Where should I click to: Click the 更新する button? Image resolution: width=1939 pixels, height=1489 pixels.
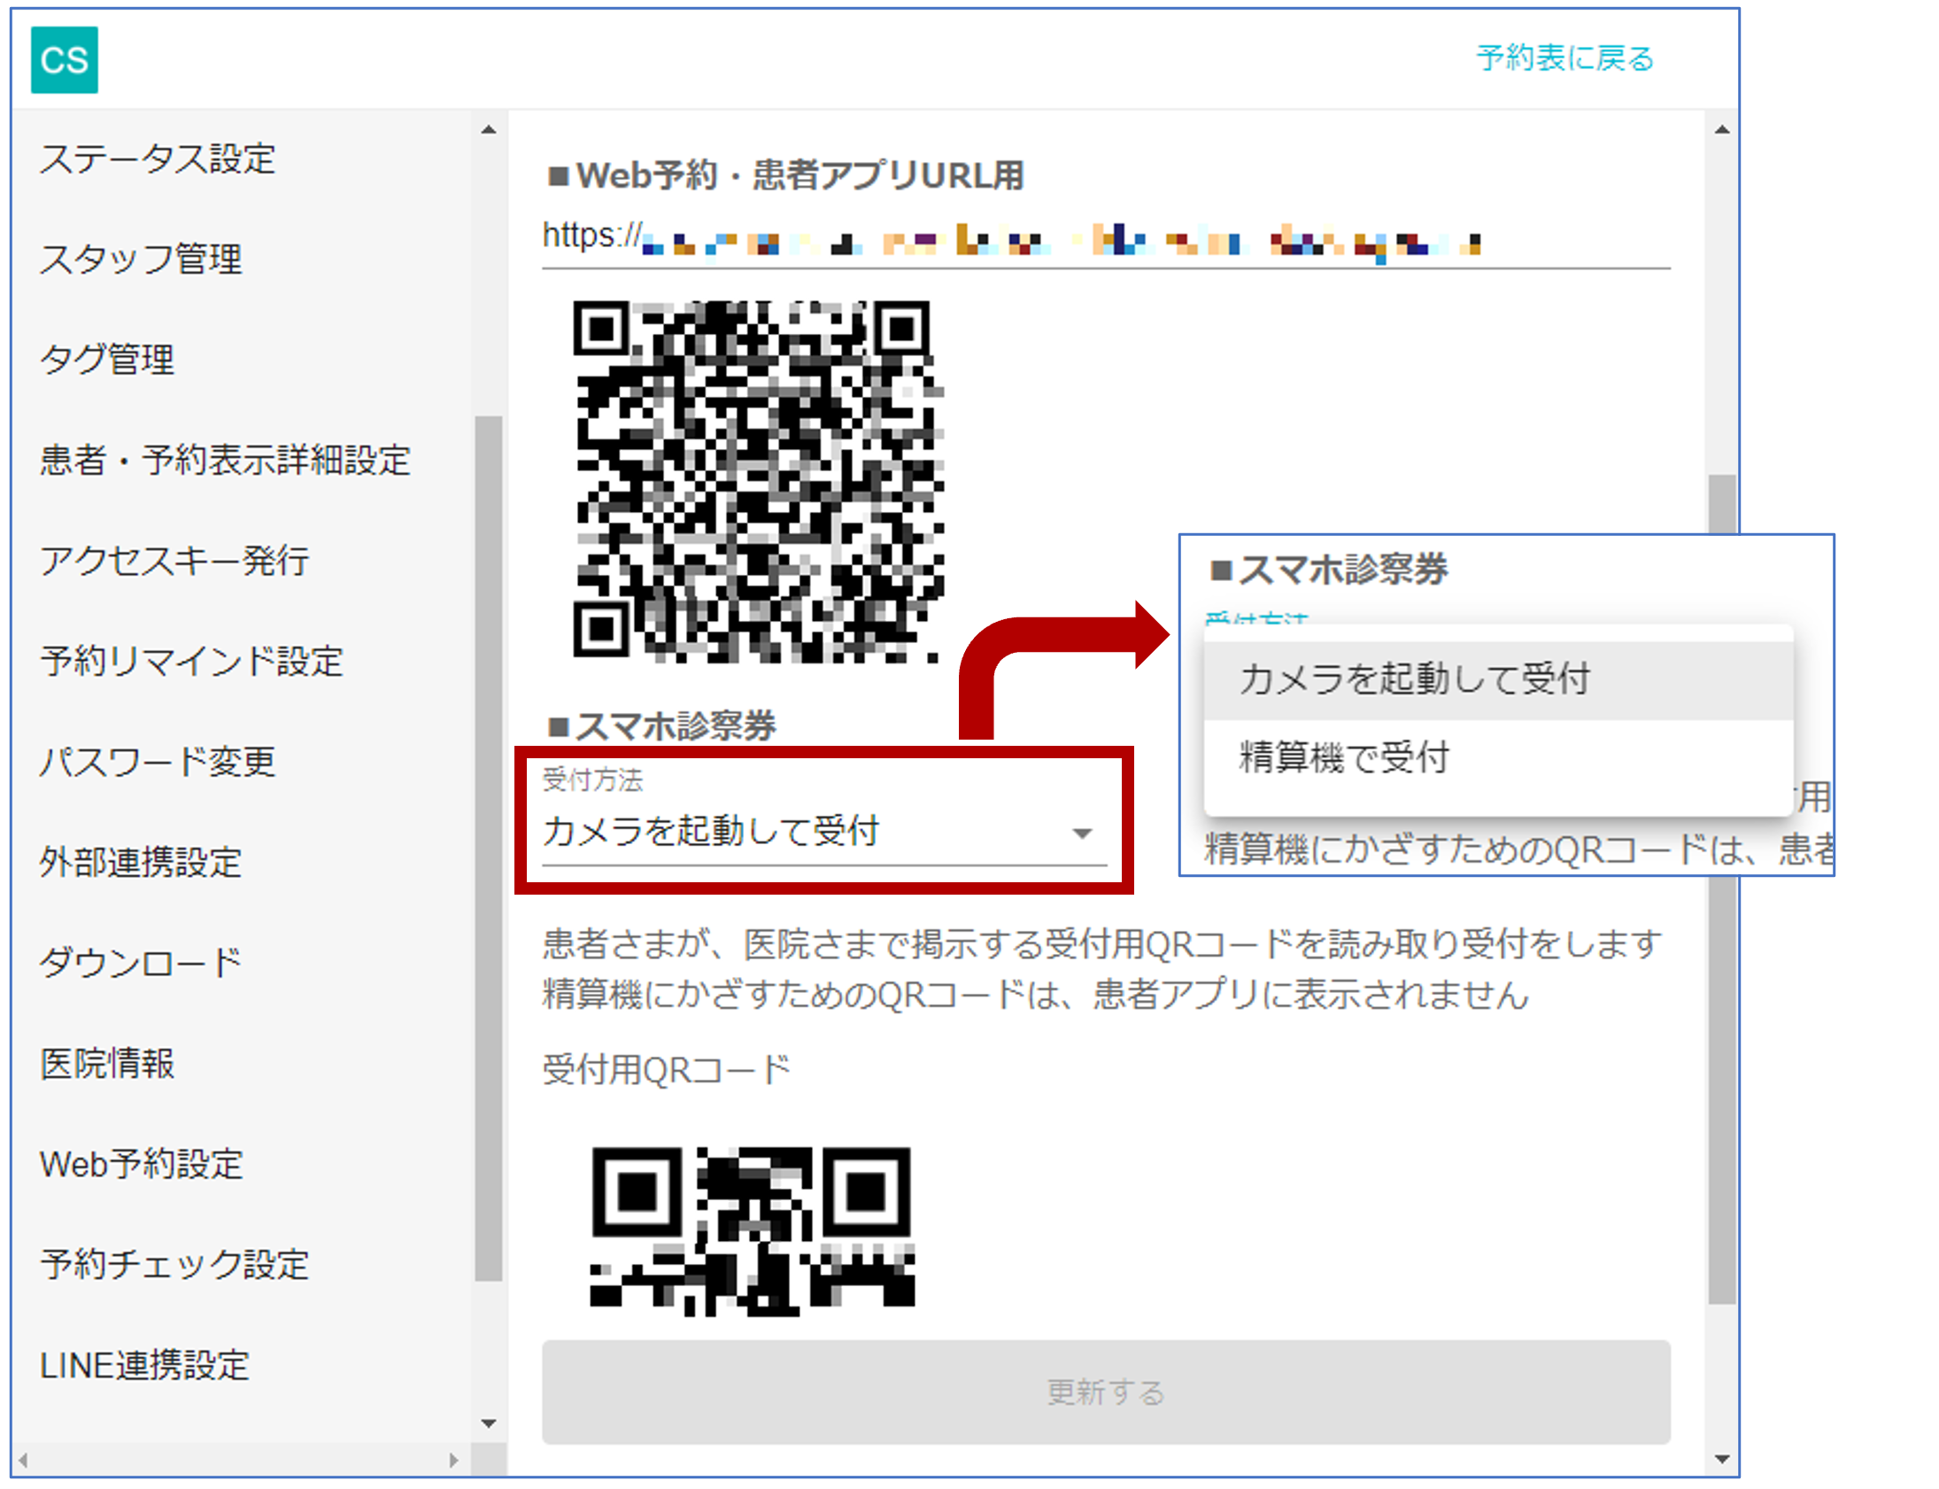1106,1392
